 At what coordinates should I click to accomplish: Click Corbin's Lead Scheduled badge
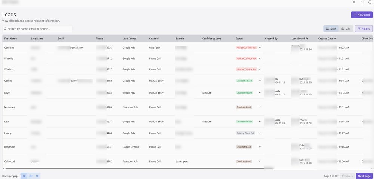[x=244, y=81]
